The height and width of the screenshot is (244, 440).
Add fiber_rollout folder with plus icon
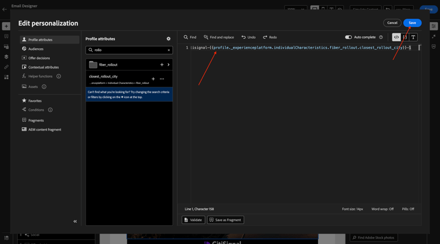pyautogui.click(x=162, y=65)
